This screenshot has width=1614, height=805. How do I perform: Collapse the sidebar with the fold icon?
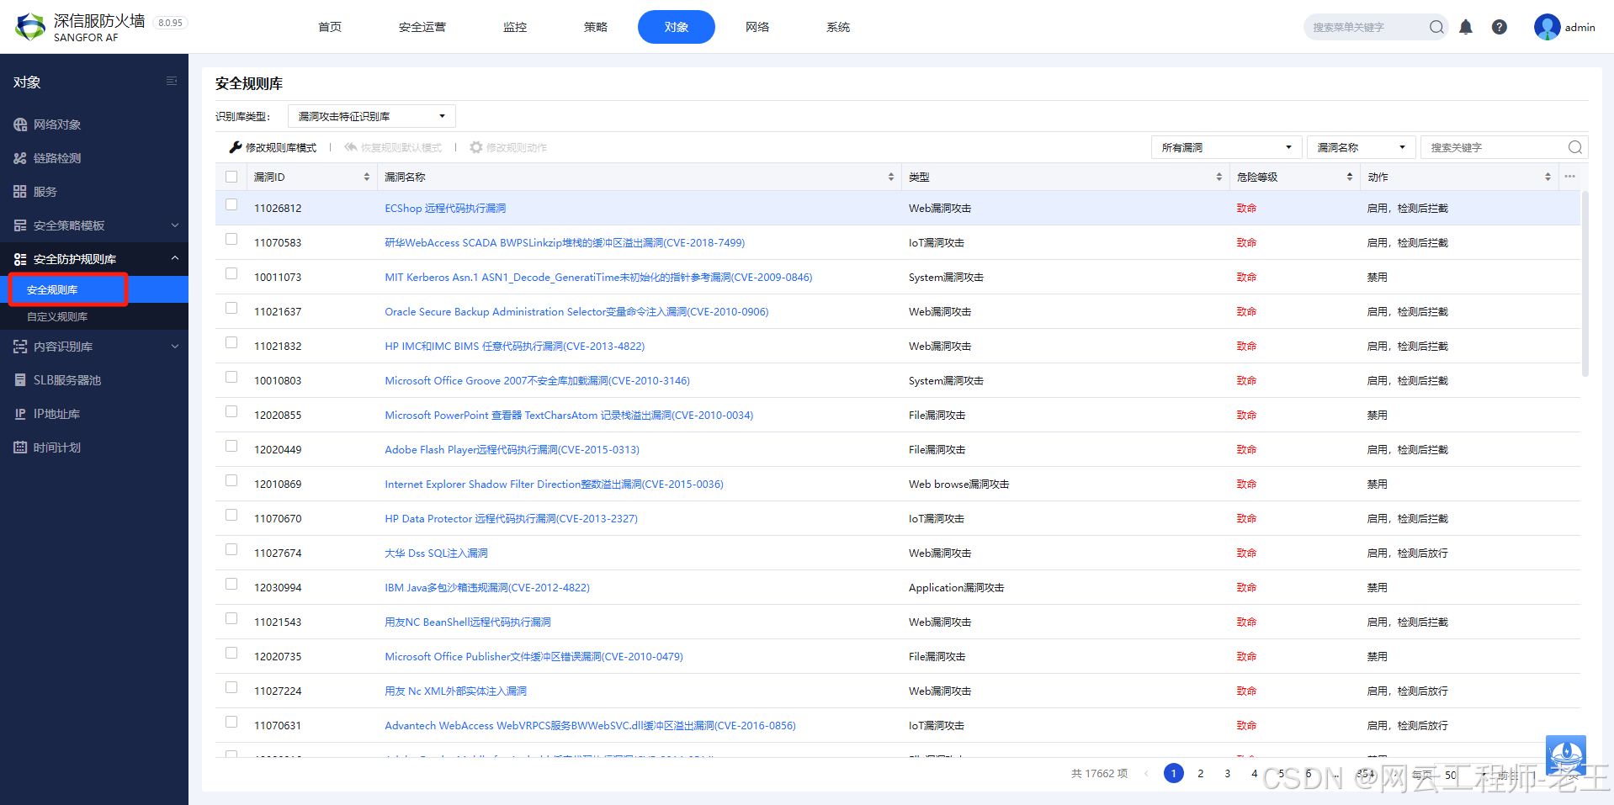[172, 82]
